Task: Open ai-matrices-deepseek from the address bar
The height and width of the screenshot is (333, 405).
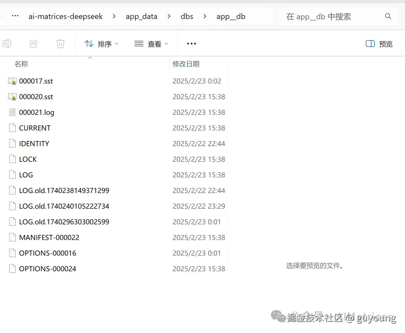Action: [66, 16]
